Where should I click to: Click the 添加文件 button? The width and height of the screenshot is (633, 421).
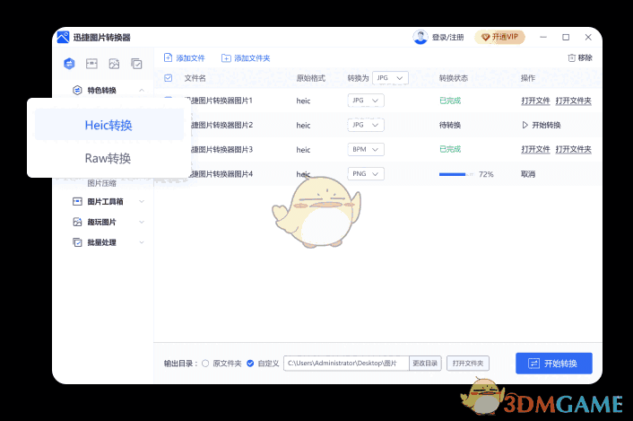[184, 57]
